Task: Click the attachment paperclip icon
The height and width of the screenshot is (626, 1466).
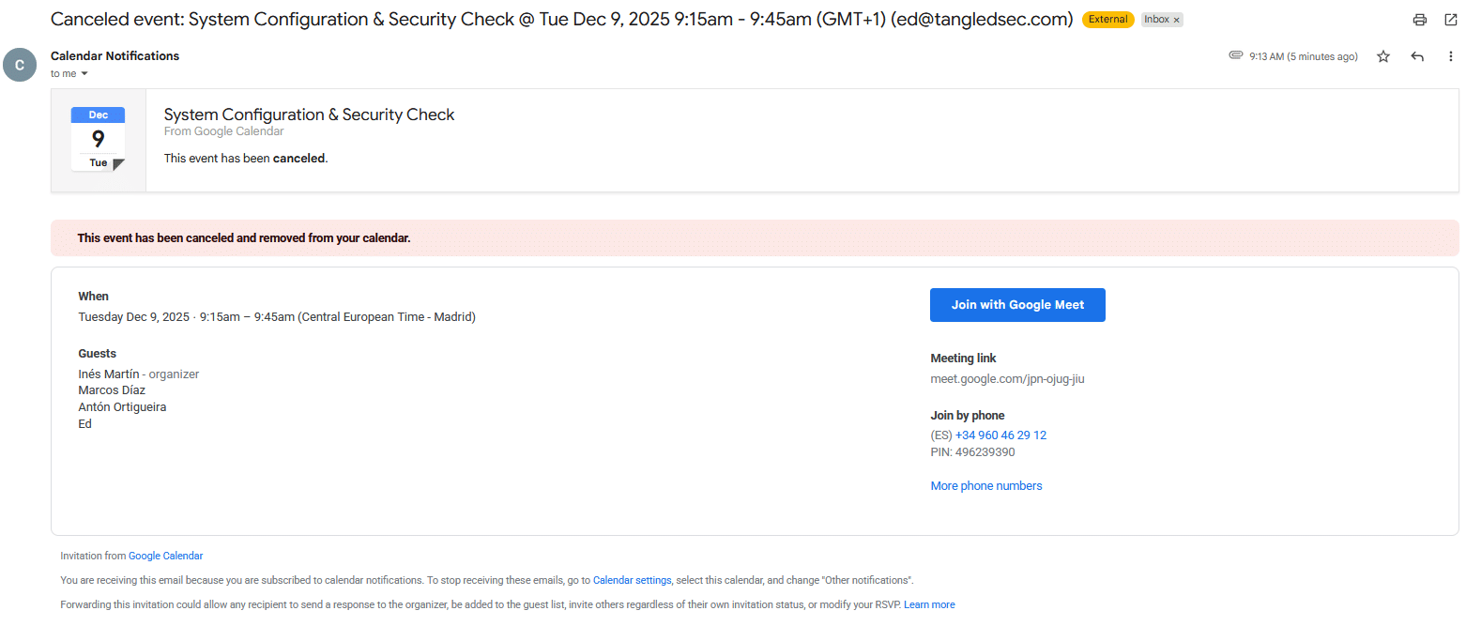Action: [x=1236, y=56]
